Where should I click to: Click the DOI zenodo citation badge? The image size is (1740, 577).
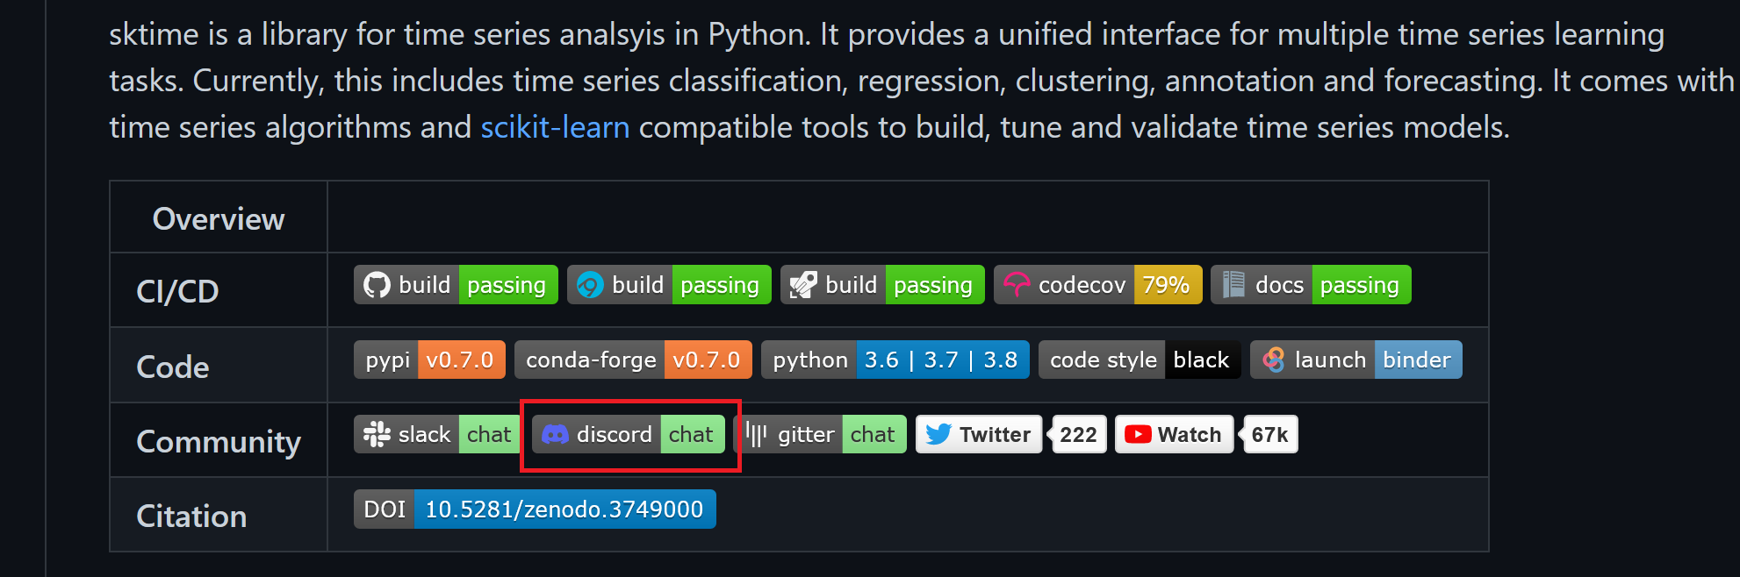coord(534,509)
